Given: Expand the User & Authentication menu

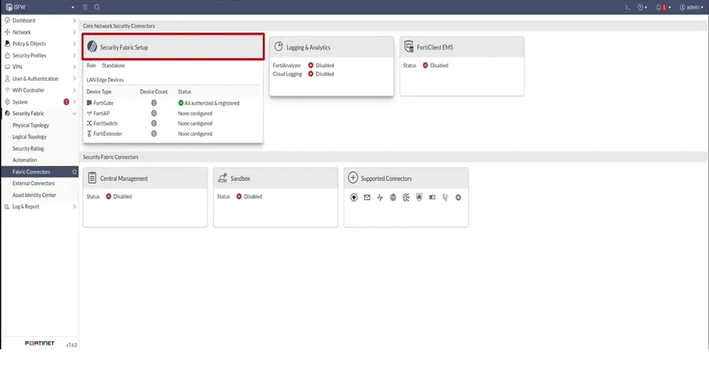Looking at the screenshot, I should point(39,79).
